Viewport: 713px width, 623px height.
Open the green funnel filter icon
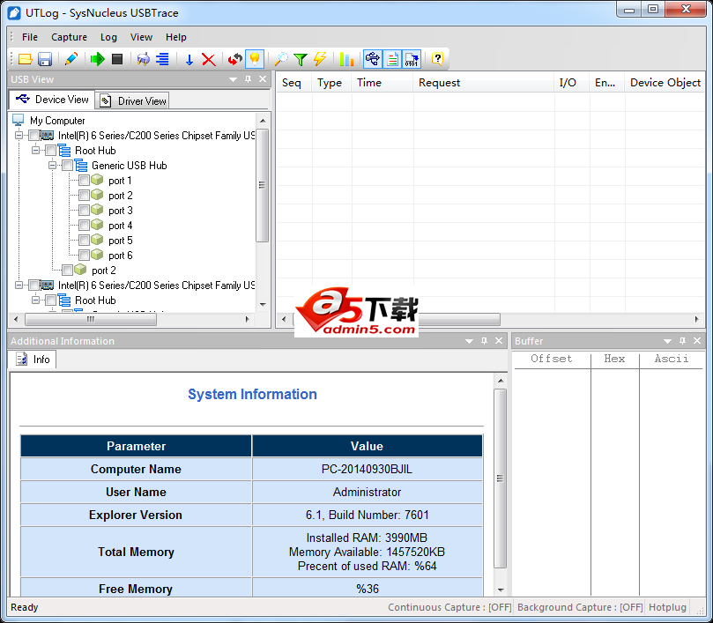tap(301, 59)
